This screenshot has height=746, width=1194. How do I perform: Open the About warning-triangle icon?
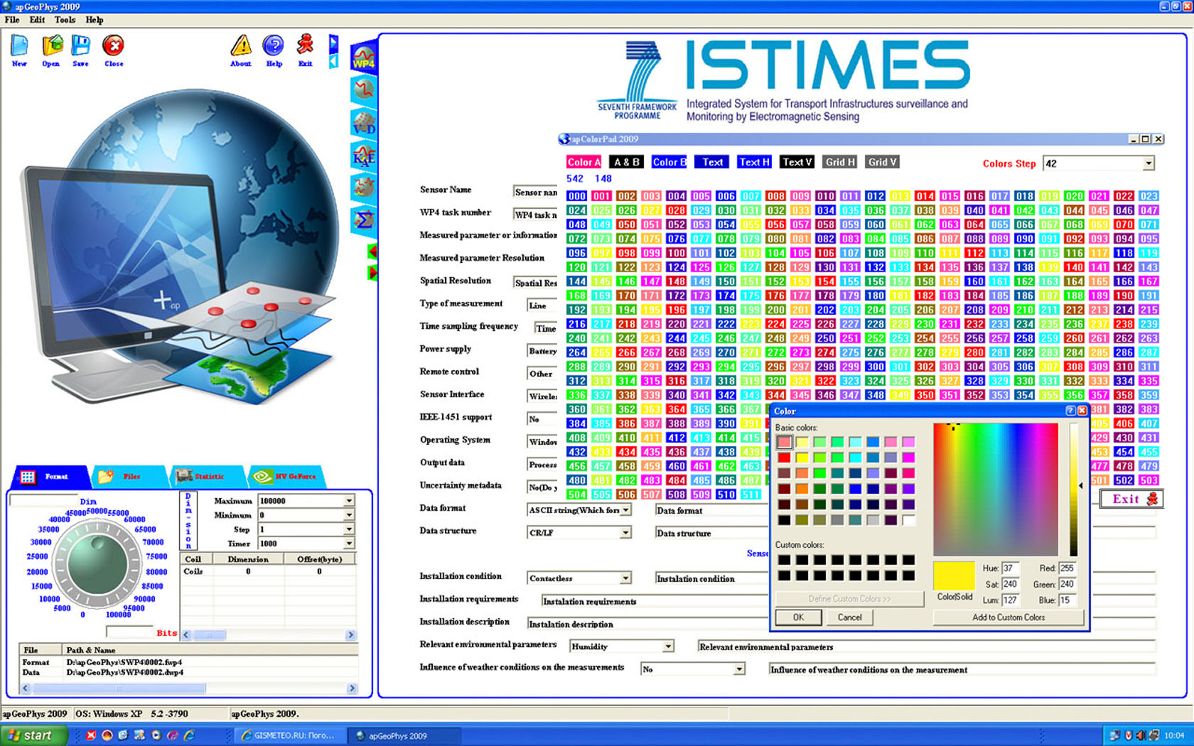pos(241,47)
